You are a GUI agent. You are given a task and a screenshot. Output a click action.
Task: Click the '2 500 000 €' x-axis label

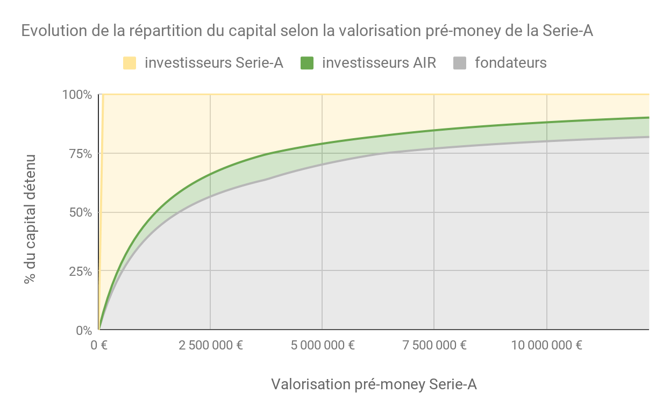point(211,345)
